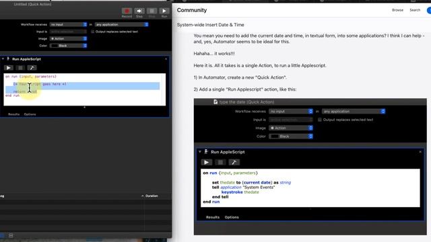The height and width of the screenshot is (242, 431).
Task: Click the Community page heading
Action: (x=191, y=10)
